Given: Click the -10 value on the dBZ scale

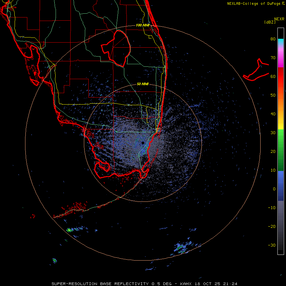Looking at the screenshot, I should click(x=272, y=208).
